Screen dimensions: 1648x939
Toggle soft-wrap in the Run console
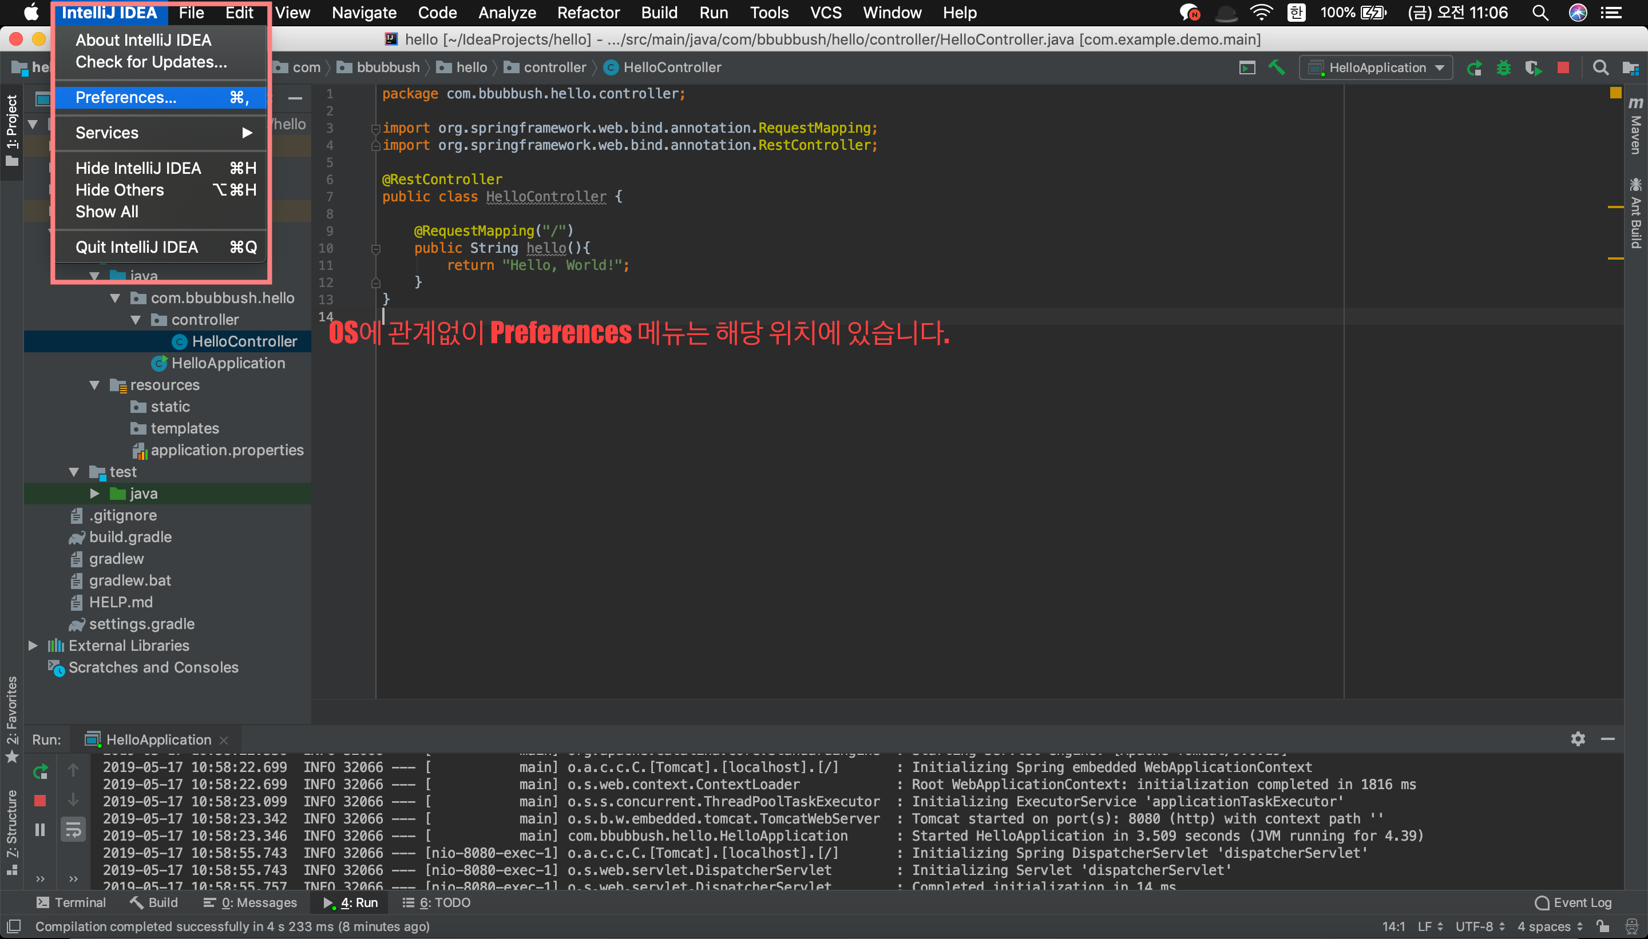click(74, 830)
